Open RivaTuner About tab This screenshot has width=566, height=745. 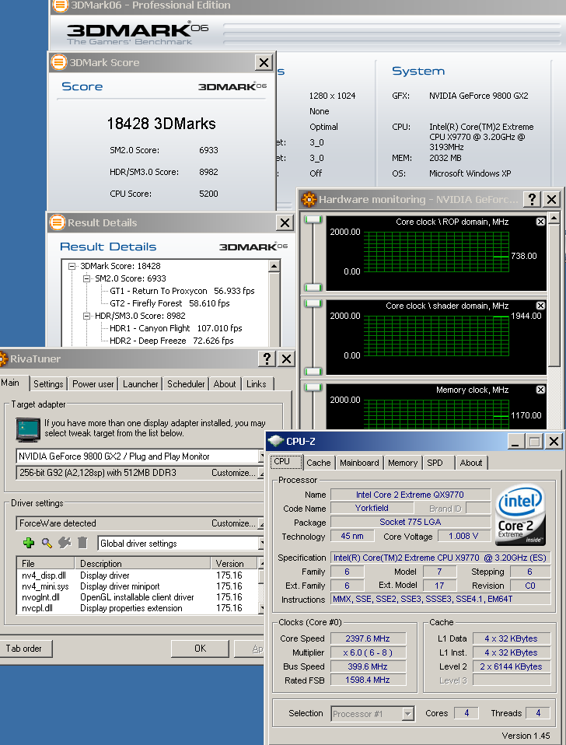click(x=224, y=384)
